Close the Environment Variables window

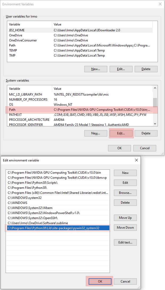coord(160,4)
